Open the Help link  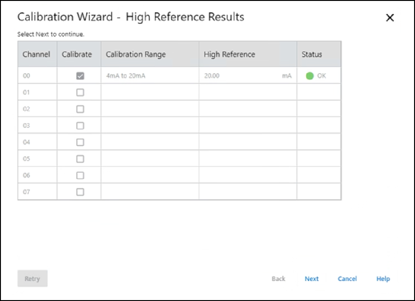pyautogui.click(x=383, y=278)
